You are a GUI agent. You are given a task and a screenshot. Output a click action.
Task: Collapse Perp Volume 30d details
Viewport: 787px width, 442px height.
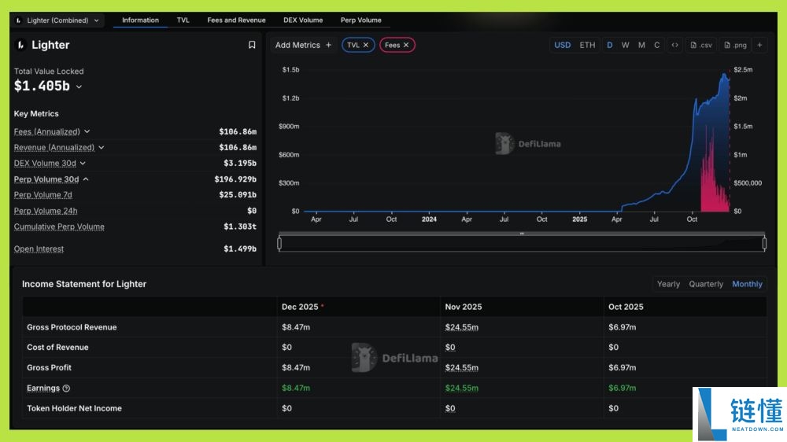[86, 179]
